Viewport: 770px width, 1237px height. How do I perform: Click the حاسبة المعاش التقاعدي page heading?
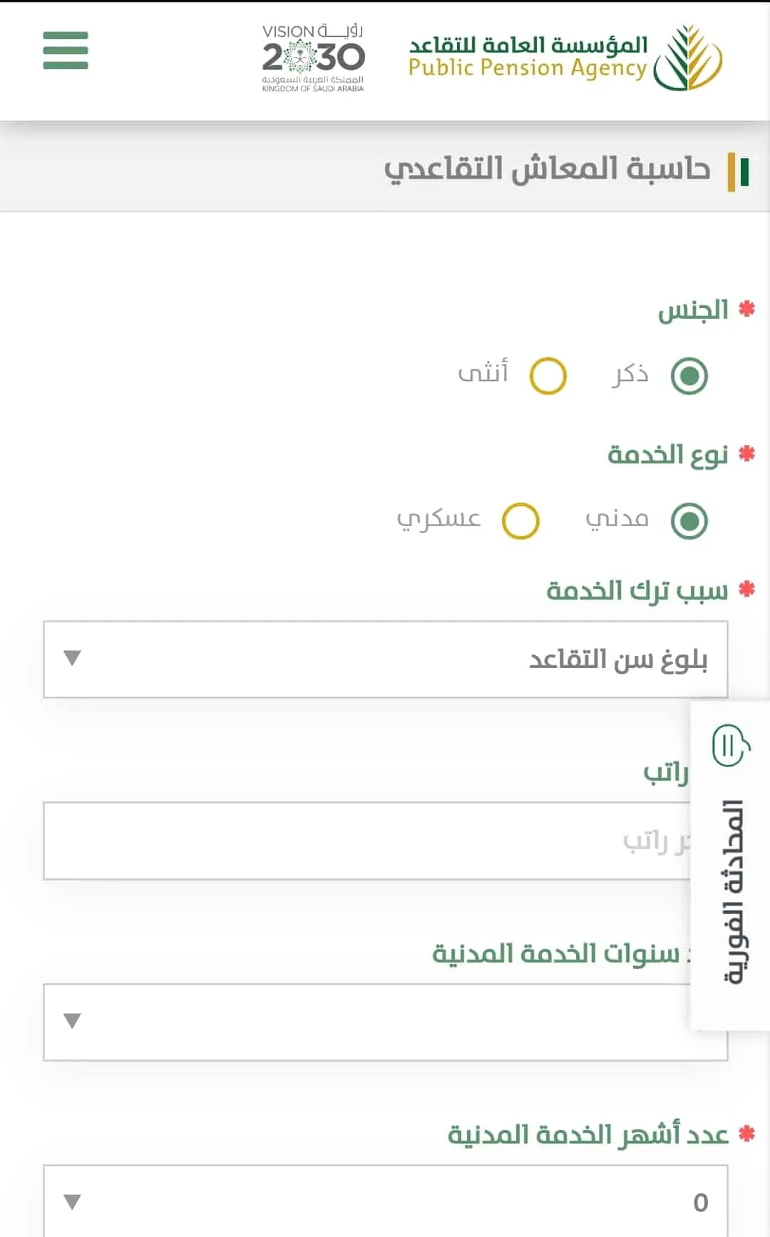point(547,170)
